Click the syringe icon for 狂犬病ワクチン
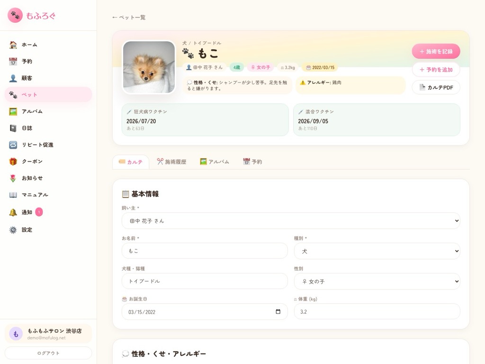Screen dimensions: 485x364 click(x=129, y=112)
